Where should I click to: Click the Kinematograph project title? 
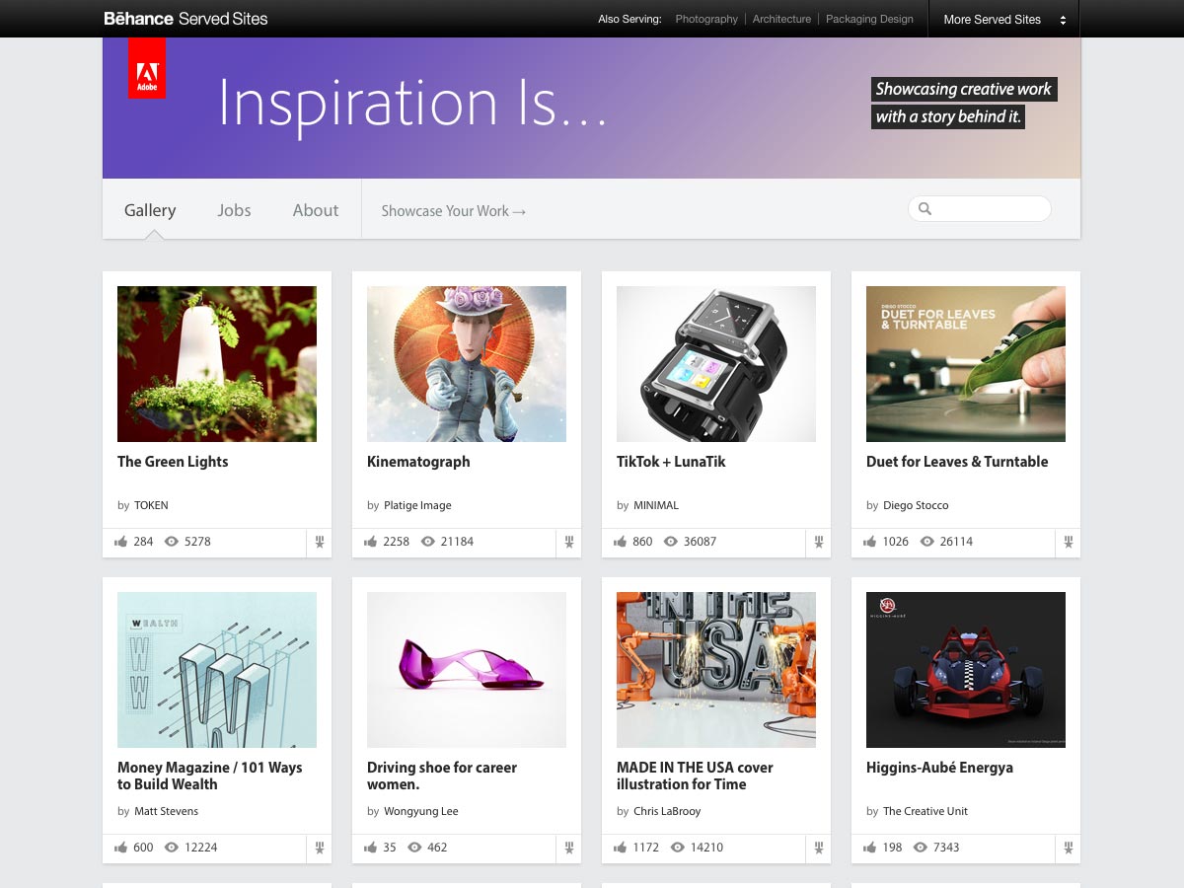[418, 462]
